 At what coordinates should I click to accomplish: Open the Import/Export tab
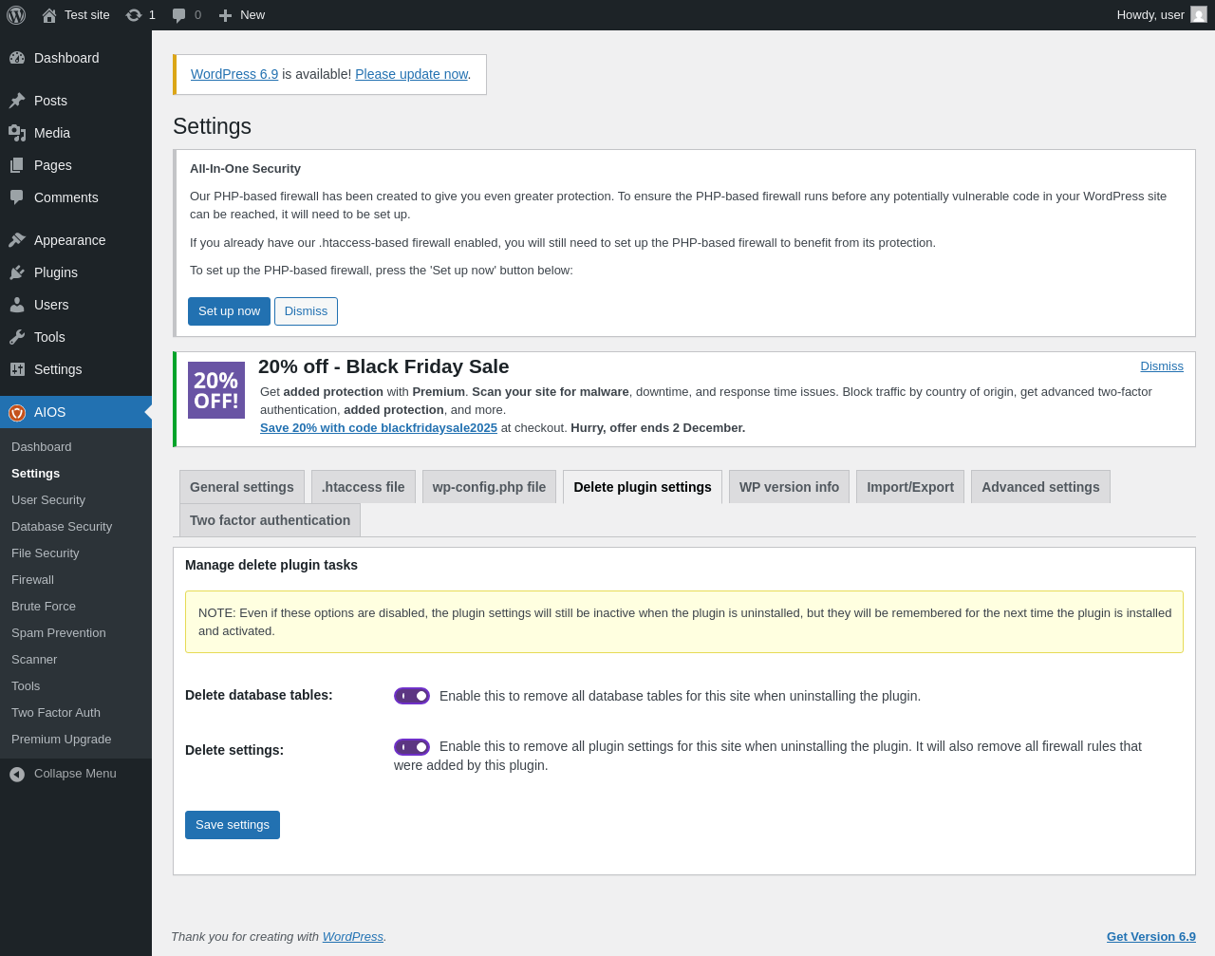pos(910,487)
